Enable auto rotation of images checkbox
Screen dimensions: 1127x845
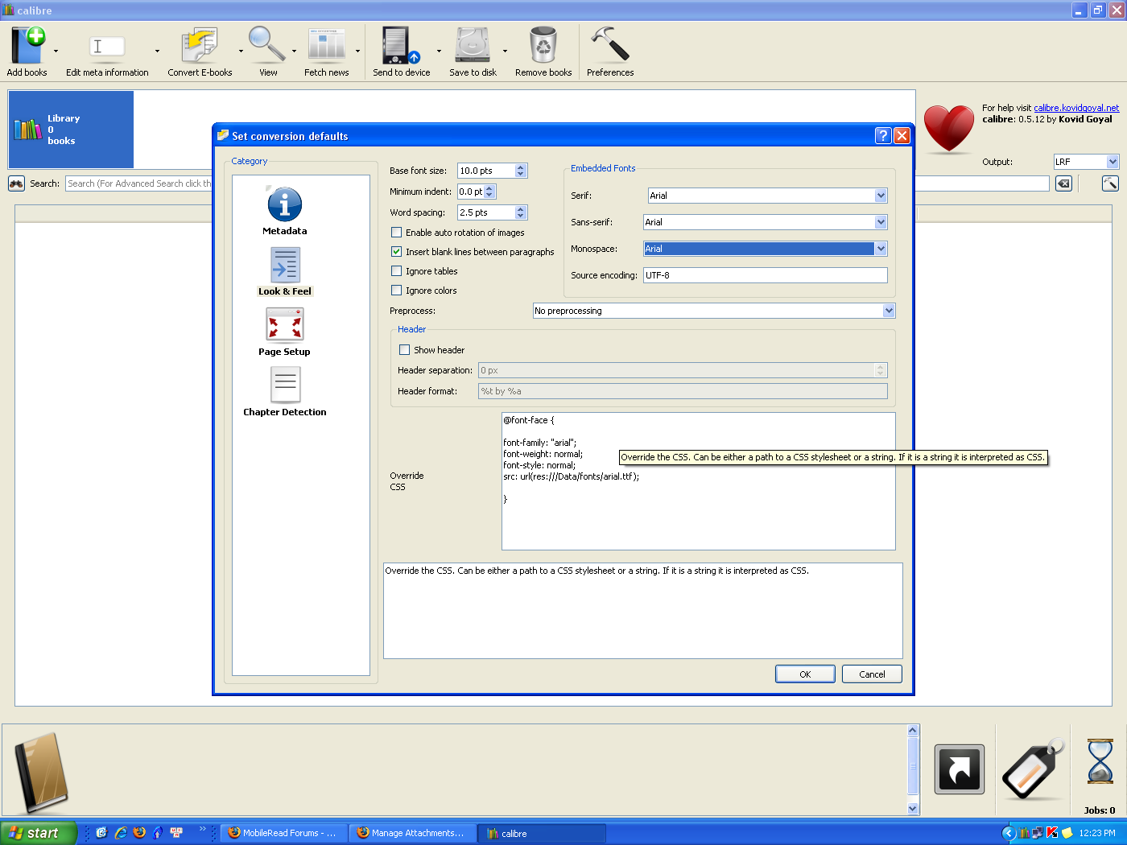point(396,233)
